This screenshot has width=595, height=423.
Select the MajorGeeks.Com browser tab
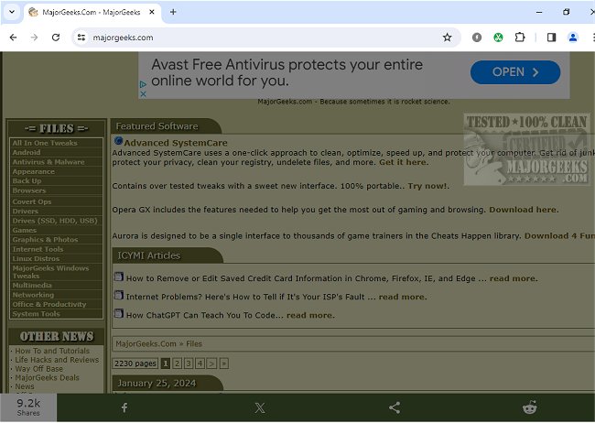(91, 12)
